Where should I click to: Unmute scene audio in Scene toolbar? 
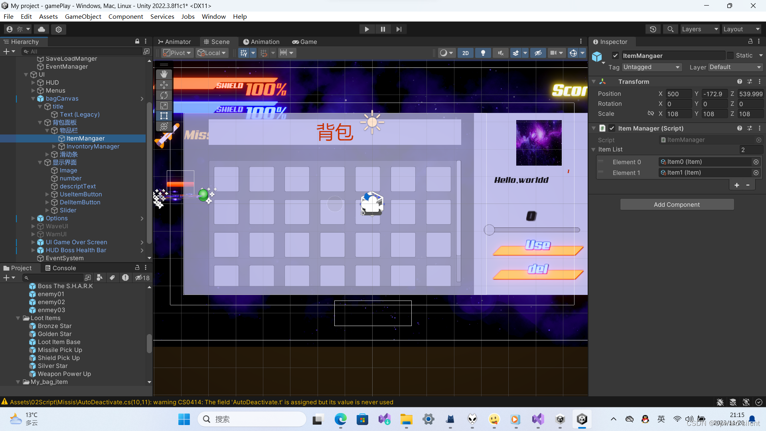pyautogui.click(x=500, y=53)
